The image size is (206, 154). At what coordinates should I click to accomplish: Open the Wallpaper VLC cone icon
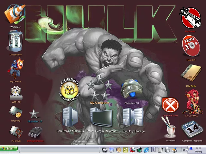[x=15, y=14]
